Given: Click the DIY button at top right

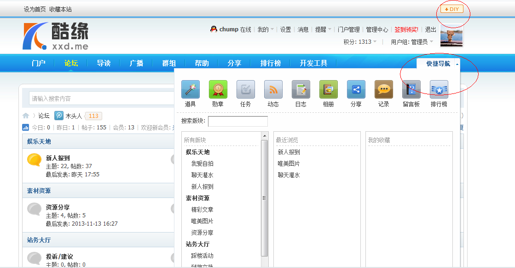Looking at the screenshot, I should coord(452,9).
